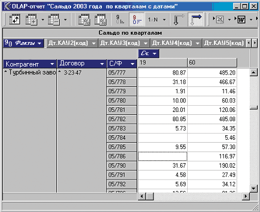The height and width of the screenshot is (212, 260).
Task: Click the window system menu icon
Action: tap(7, 6)
